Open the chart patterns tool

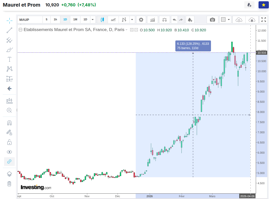pyautogui.click(x=9, y=69)
